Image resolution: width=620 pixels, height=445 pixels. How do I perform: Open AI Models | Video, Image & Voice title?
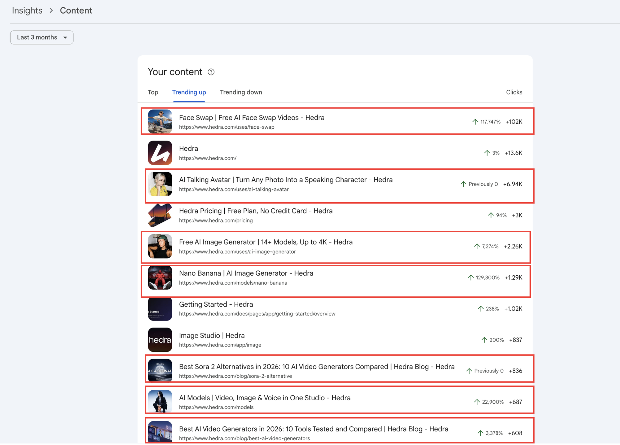click(x=265, y=398)
